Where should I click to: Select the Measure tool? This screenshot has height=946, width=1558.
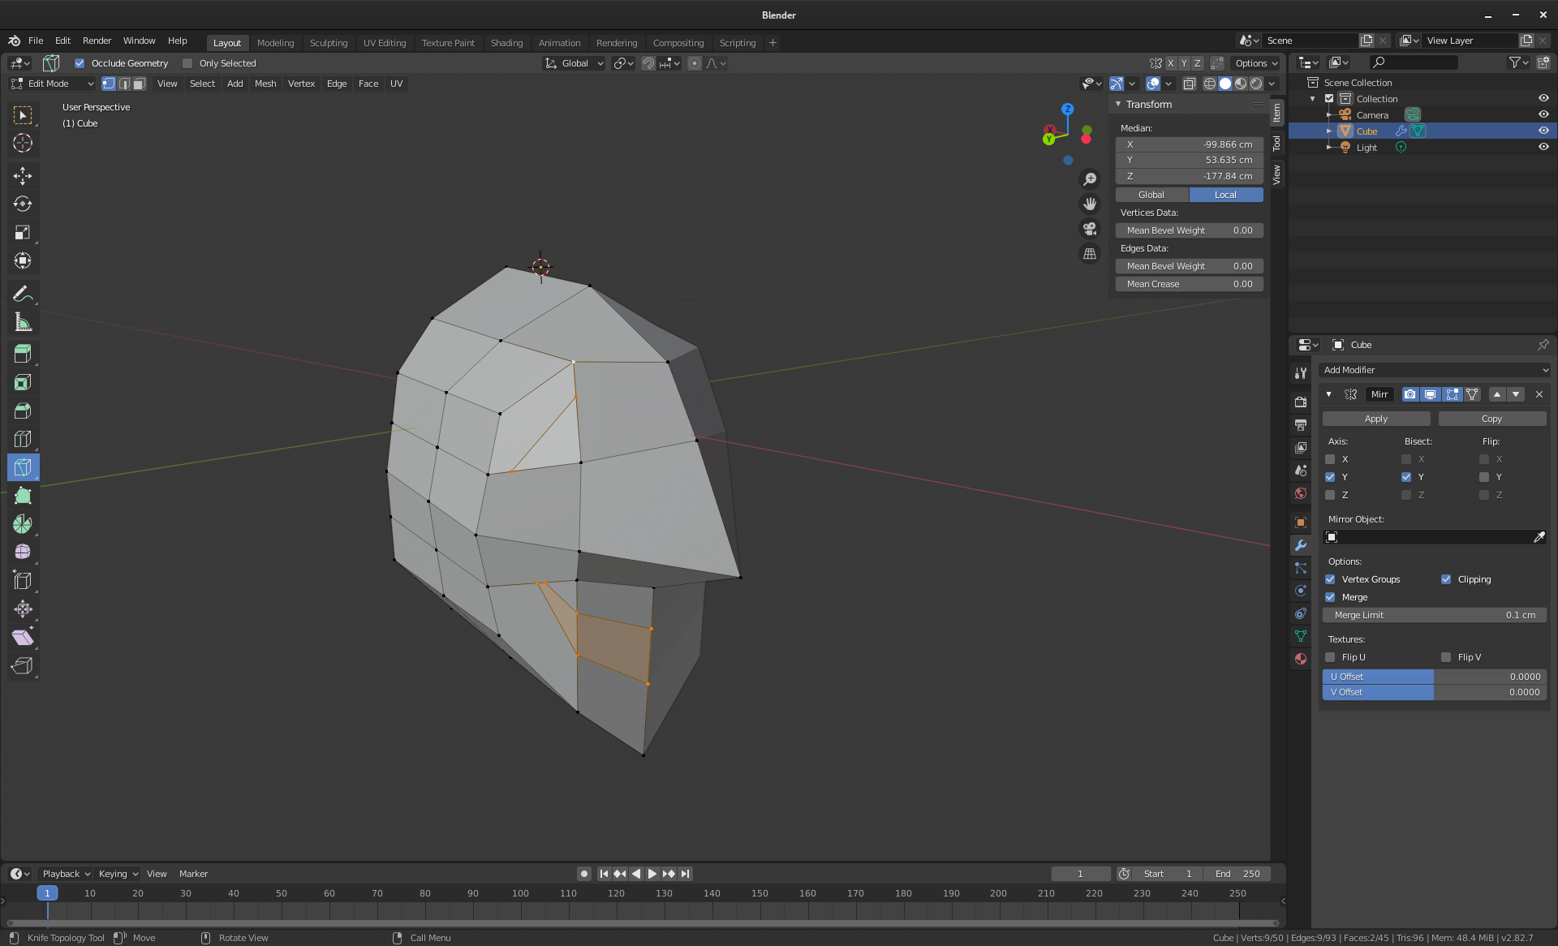23,322
